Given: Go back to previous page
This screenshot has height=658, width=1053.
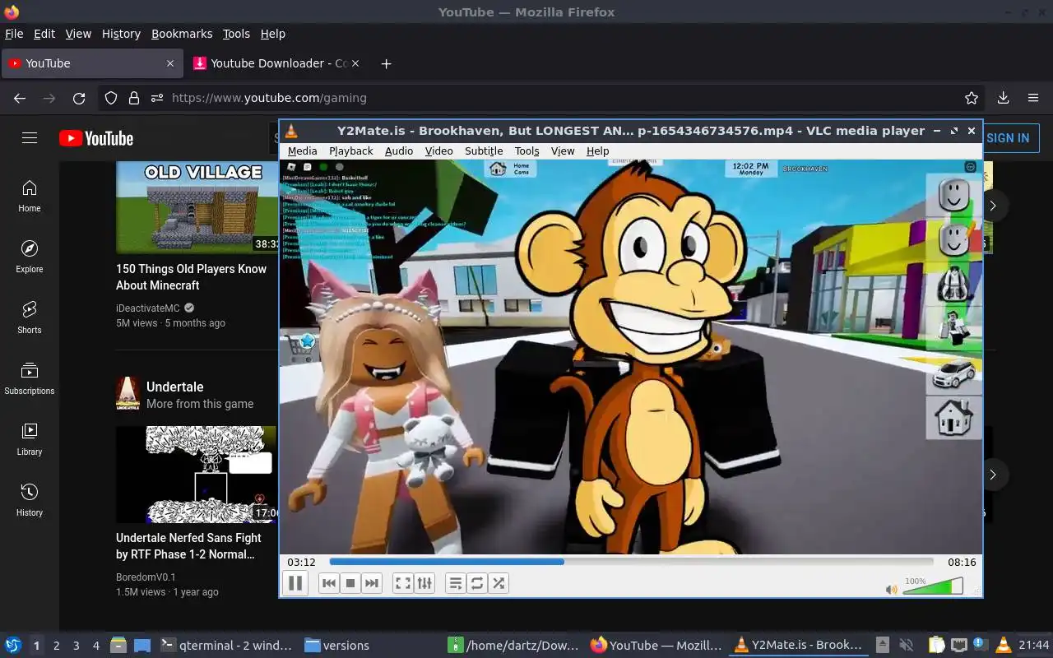Looking at the screenshot, I should pyautogui.click(x=20, y=98).
